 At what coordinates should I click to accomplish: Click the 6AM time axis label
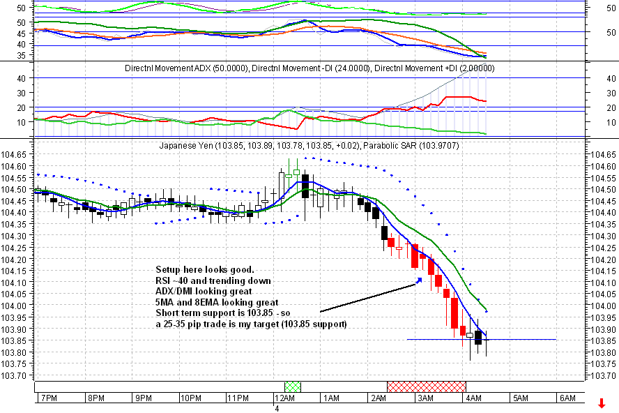click(x=567, y=398)
